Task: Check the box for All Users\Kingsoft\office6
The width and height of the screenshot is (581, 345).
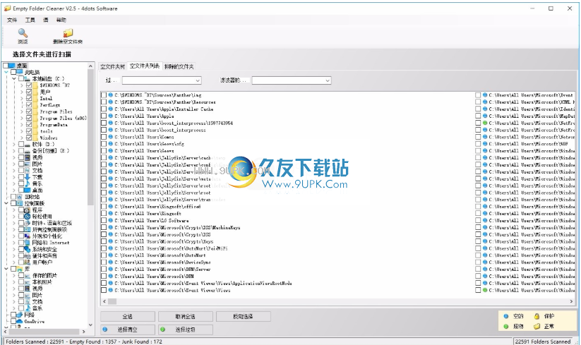Action: 104,207
